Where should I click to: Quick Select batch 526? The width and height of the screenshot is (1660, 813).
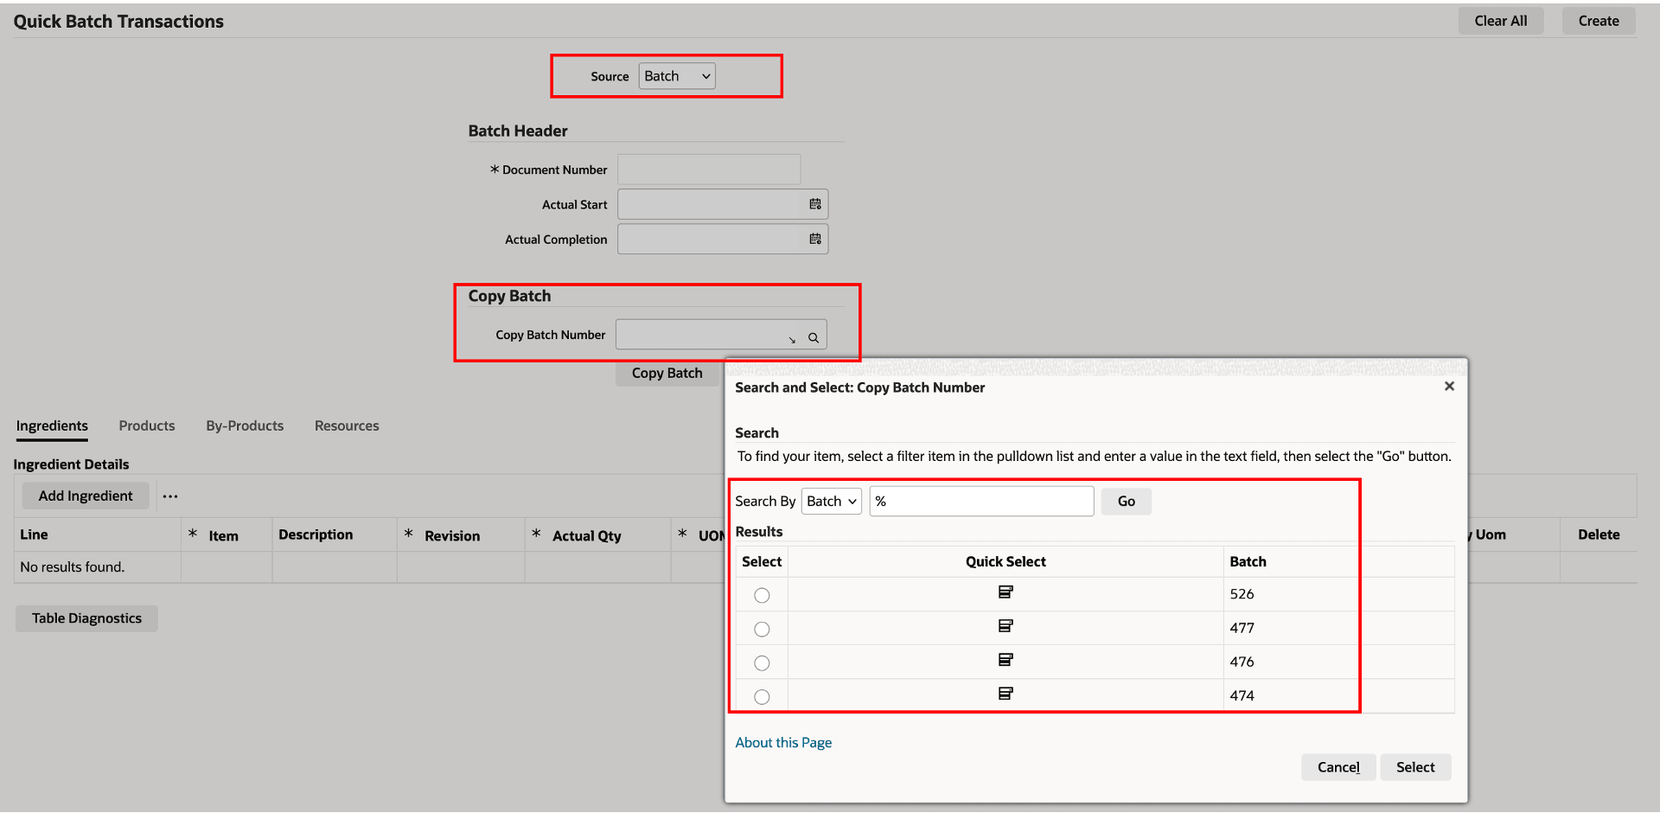[x=1005, y=592]
